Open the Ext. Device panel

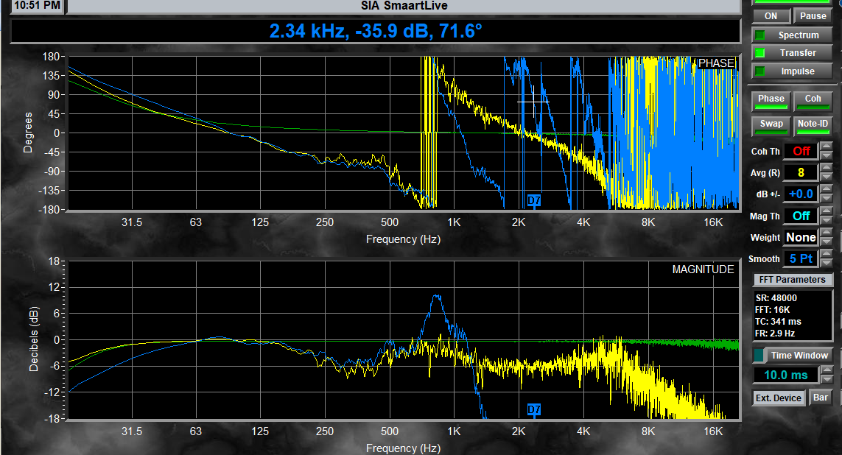(x=779, y=398)
